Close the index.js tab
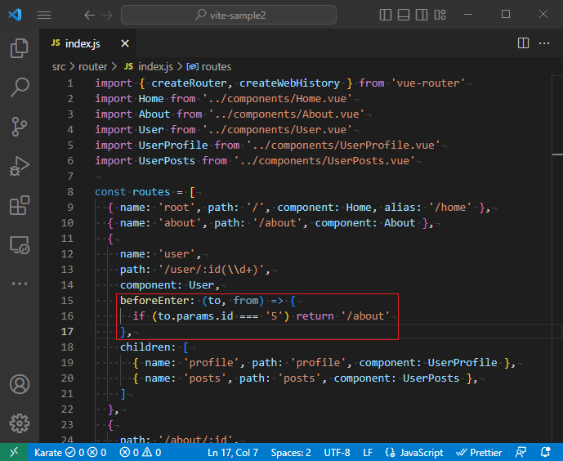This screenshot has height=461, width=563. [125, 44]
